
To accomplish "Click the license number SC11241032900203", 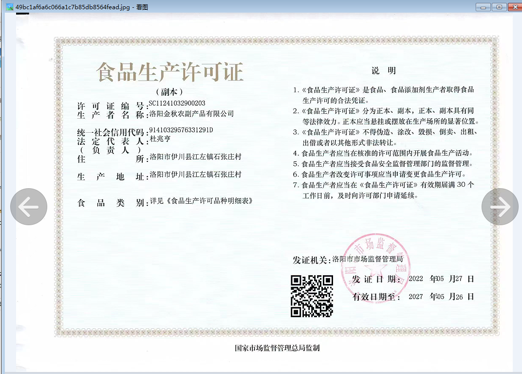I will coord(177,103).
